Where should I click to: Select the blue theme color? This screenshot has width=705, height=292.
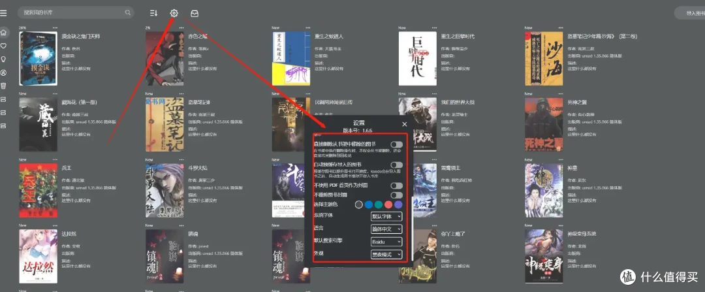[369, 204]
